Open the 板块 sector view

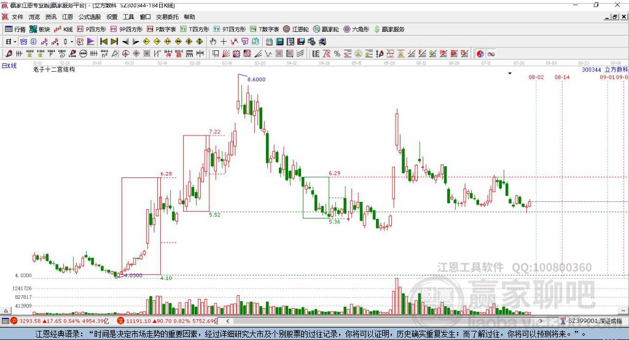tap(40, 29)
